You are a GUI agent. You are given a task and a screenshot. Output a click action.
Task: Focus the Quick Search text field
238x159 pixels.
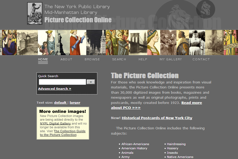(62, 82)
